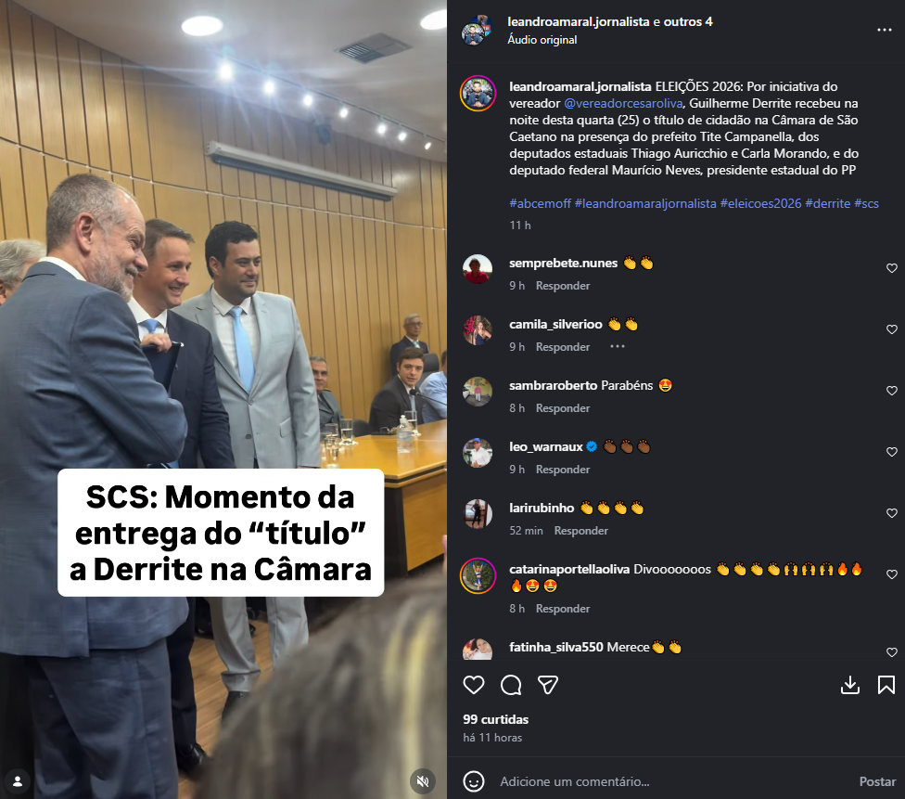Like semprebete.nunes's comment
The width and height of the screenshot is (905, 799).
click(x=892, y=268)
